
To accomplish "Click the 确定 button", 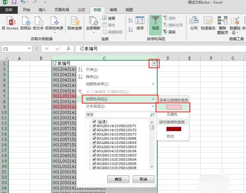I will point(118,179).
